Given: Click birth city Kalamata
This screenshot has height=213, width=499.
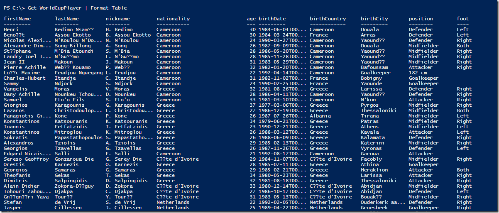Looking at the screenshot, I should coord(373,137).
